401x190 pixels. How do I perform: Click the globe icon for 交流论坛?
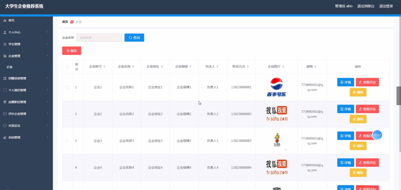point(5,126)
